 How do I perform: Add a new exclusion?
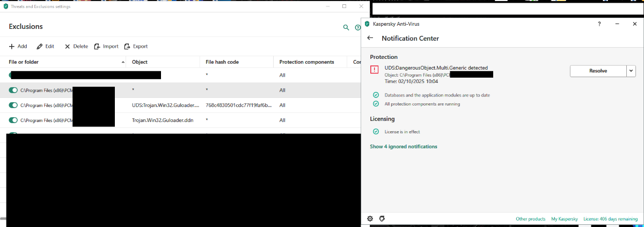(18, 47)
